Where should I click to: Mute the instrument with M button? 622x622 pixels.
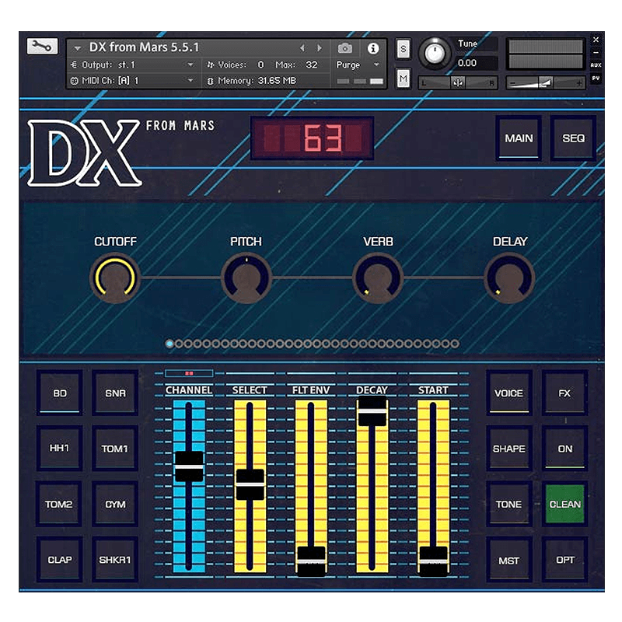click(x=403, y=79)
